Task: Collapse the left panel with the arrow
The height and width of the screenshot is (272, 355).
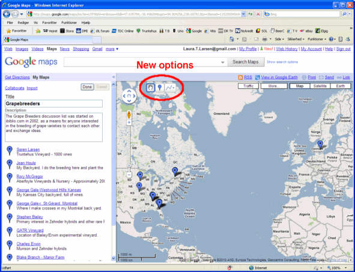Action: (x=114, y=77)
